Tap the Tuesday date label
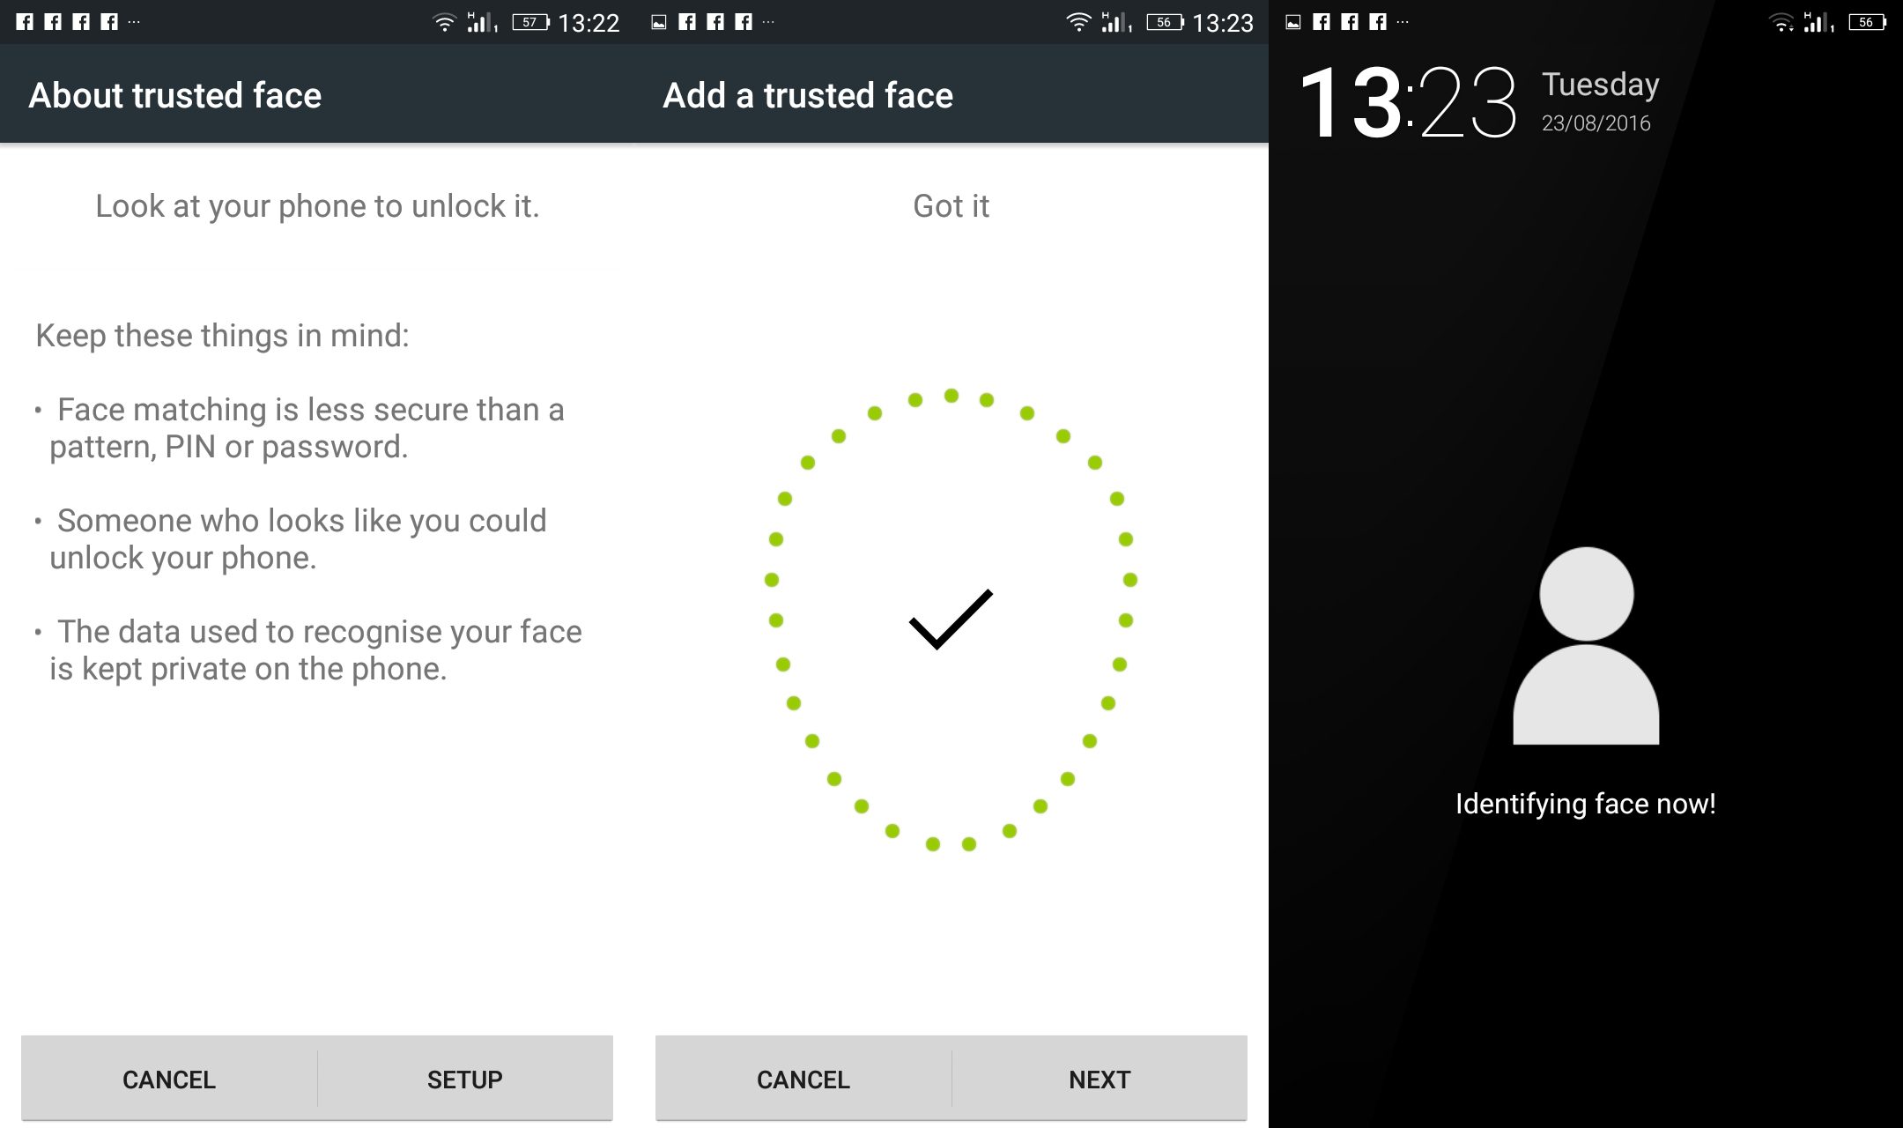 [1601, 85]
